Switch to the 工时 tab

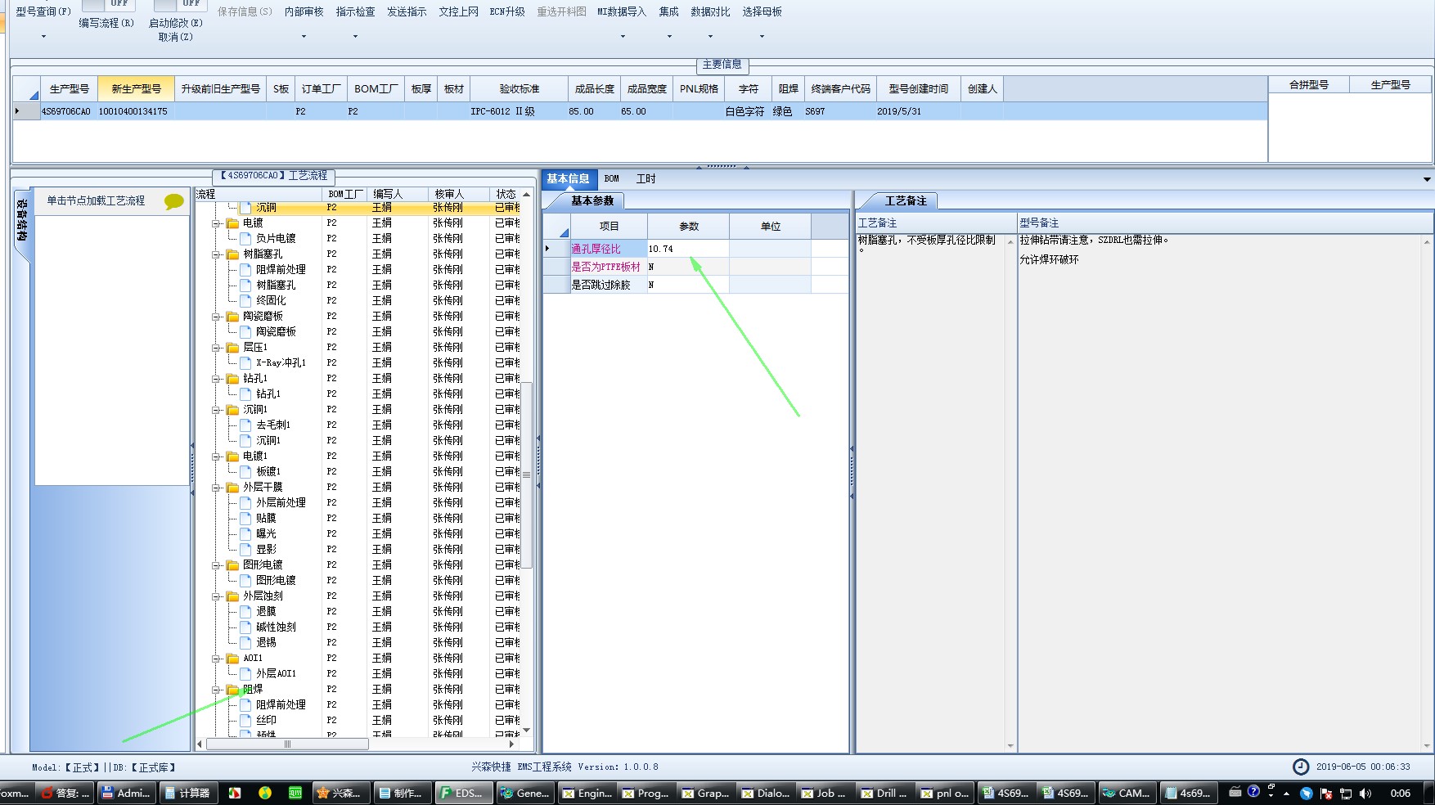[x=646, y=178]
